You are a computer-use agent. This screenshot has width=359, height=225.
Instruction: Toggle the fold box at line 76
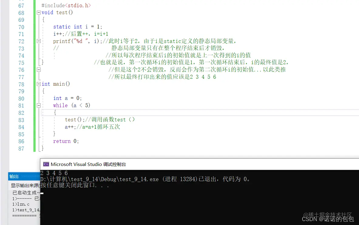(39, 70)
